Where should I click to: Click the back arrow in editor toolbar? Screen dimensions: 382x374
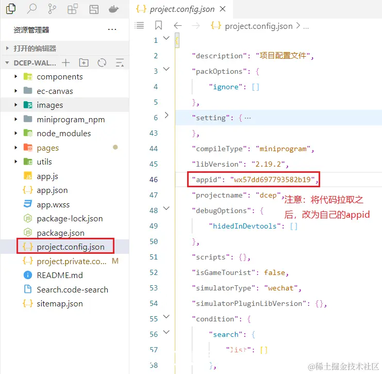click(178, 25)
